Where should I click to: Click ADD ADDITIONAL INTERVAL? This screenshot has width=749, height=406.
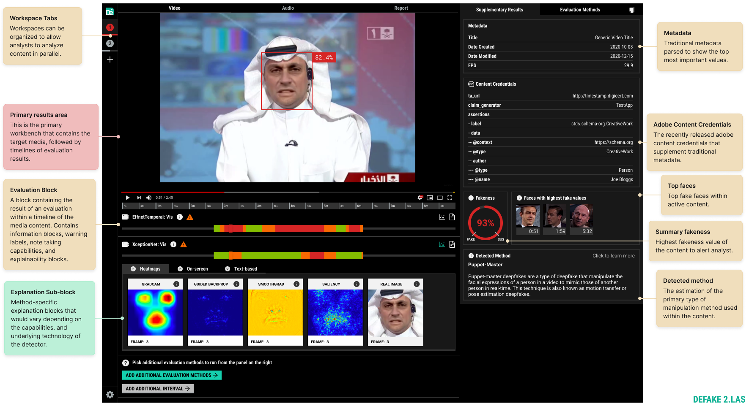click(157, 388)
